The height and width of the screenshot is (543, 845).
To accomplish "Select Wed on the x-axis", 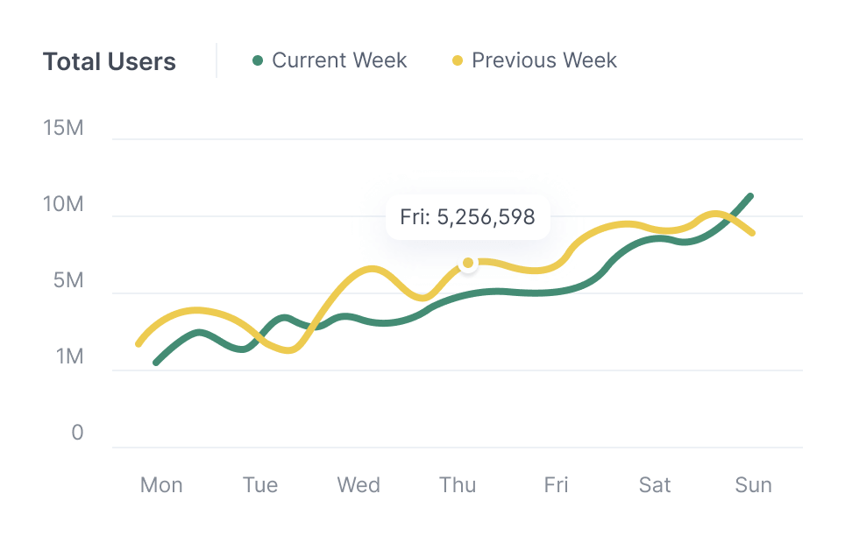I will (x=359, y=485).
